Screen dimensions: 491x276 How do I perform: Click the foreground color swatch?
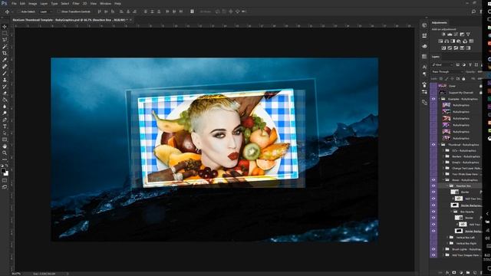point(3,170)
